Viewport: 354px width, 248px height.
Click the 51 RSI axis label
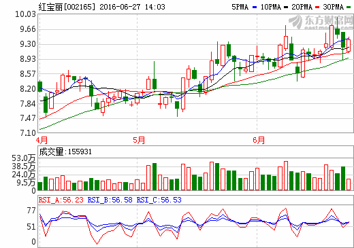31,227
